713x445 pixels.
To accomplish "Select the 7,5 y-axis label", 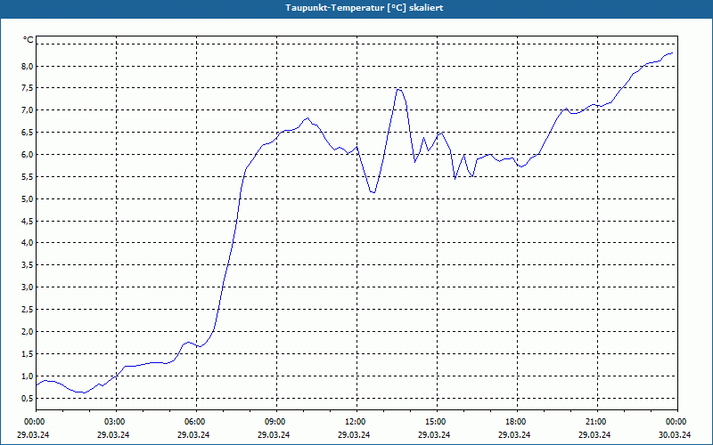I will 28,87.
